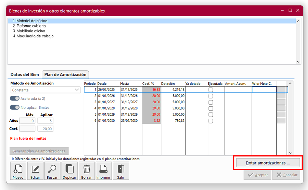Screen dimensions: 308x190
Task: Click the Aplicar años input field
Action: pos(45,121)
